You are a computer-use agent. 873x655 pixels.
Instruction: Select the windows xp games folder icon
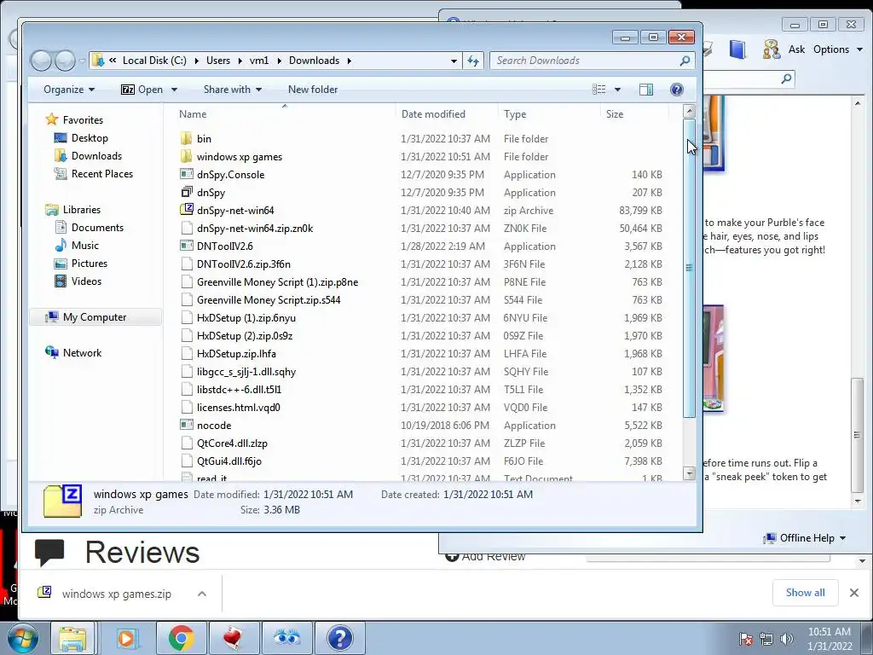click(187, 157)
